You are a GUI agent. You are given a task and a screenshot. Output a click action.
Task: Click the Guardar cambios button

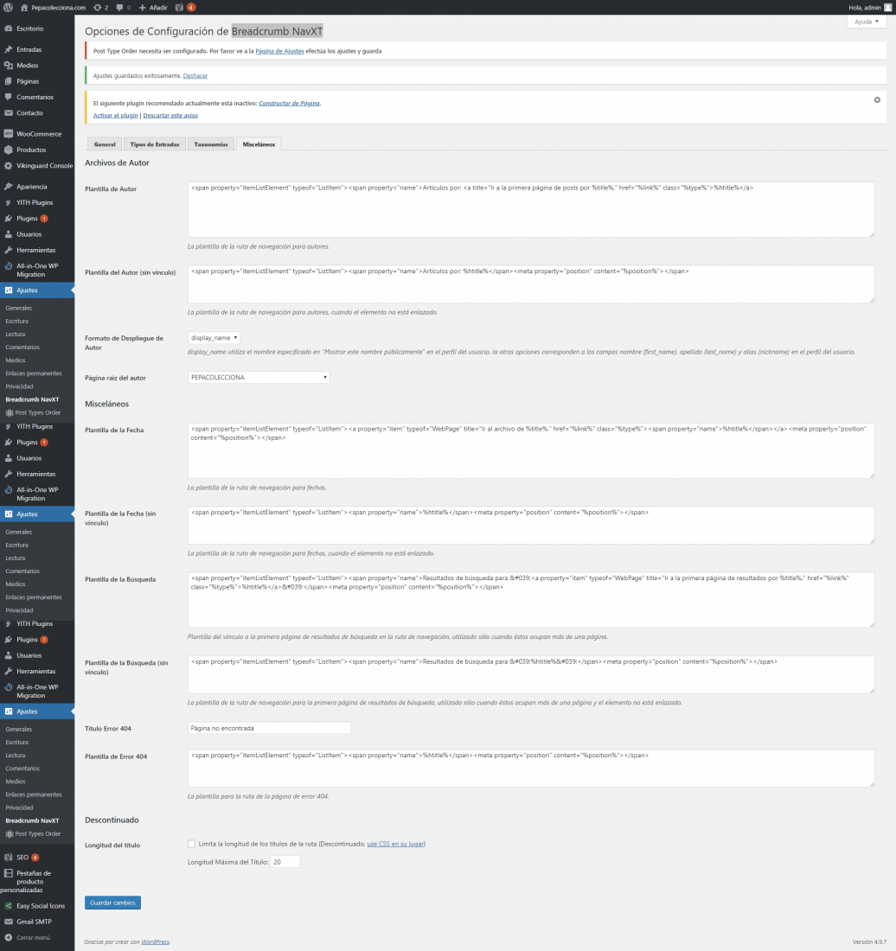coord(112,903)
